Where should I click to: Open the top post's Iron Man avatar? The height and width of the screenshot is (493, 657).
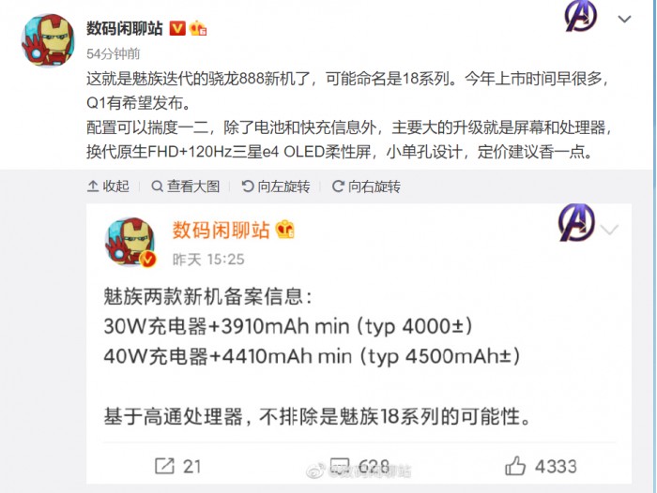point(47,40)
